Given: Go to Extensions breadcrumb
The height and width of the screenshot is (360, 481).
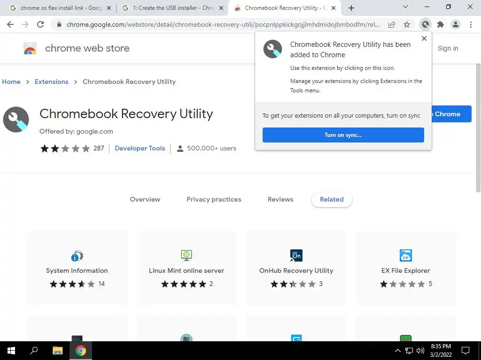Looking at the screenshot, I should (x=52, y=82).
